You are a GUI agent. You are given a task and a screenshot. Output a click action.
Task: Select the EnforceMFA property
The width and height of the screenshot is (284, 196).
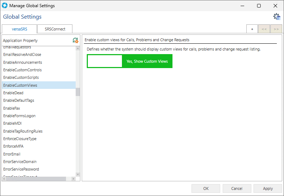[13, 146]
